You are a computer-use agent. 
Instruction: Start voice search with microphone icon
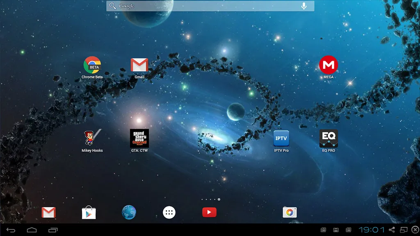(x=304, y=6)
